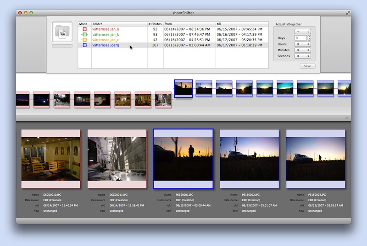Click the folder drop-zone icon
This screenshot has height=246, width=367.
[x=62, y=32]
